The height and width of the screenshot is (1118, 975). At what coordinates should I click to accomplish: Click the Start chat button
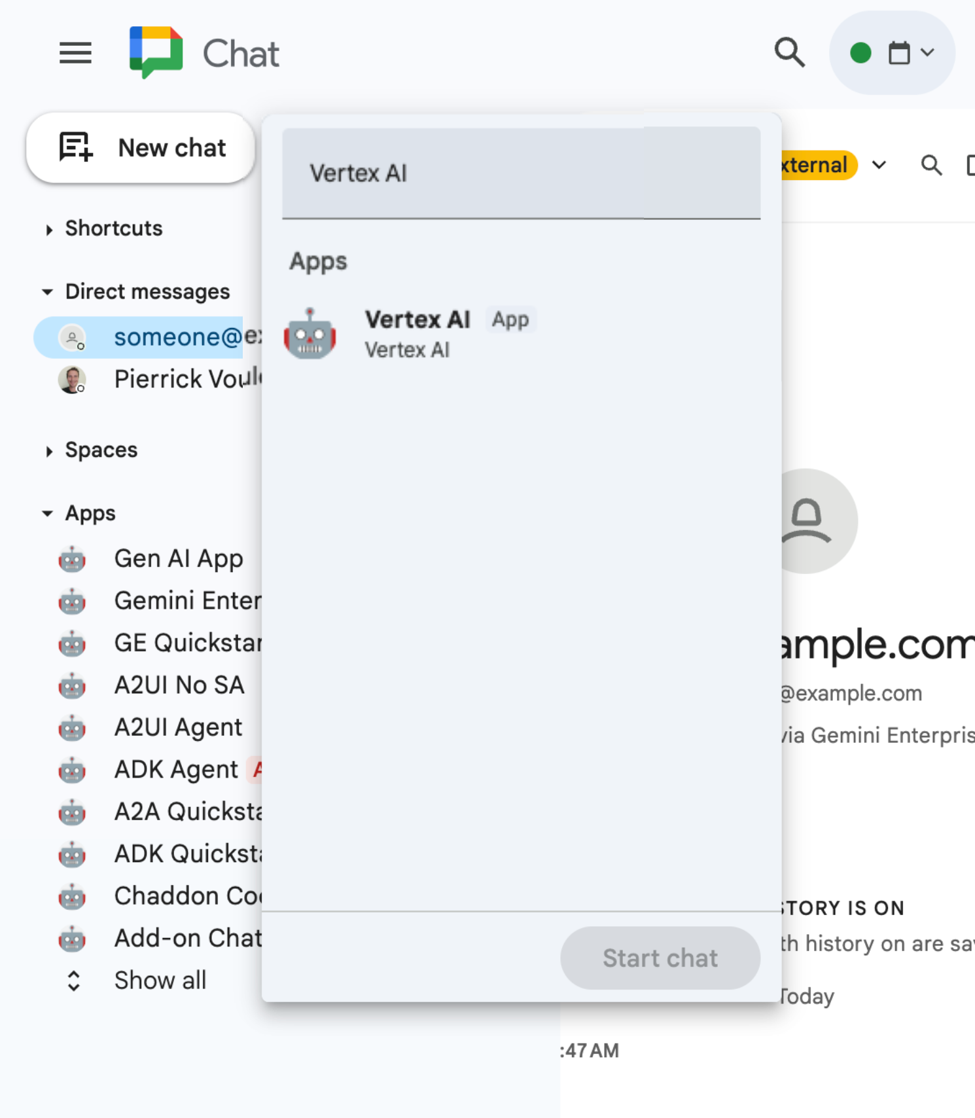[660, 958]
